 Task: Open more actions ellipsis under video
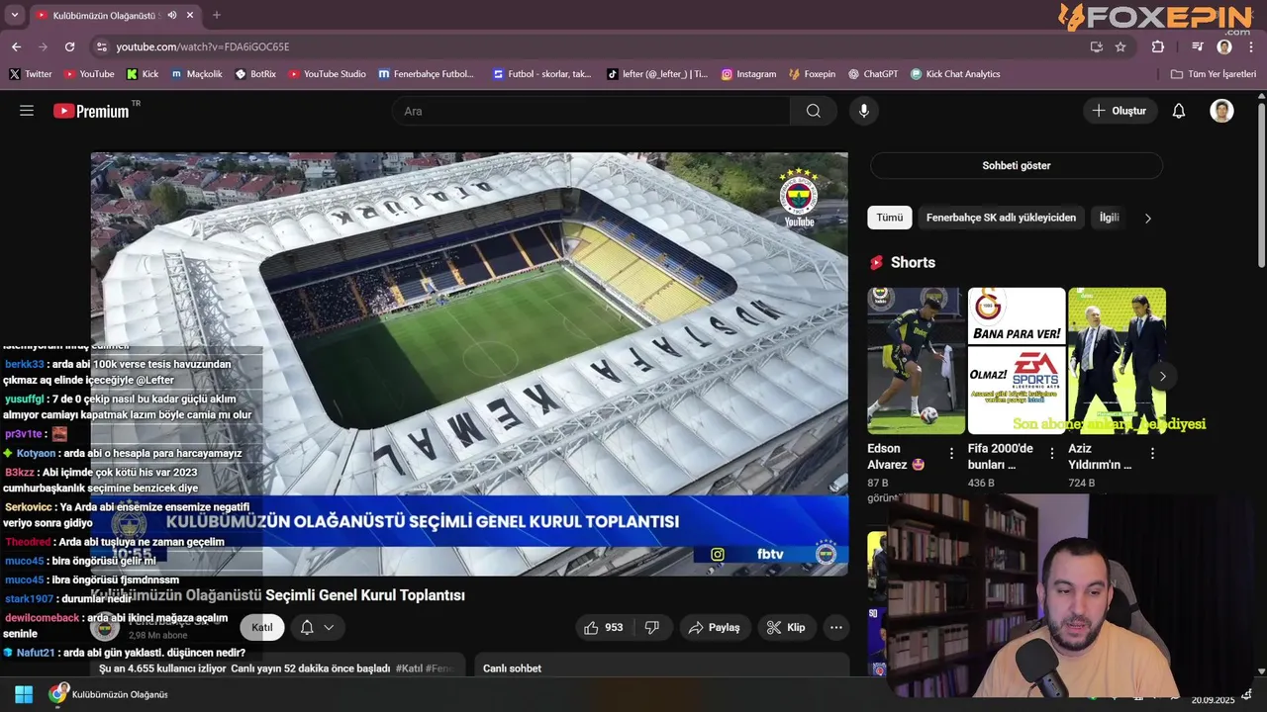coord(836,628)
